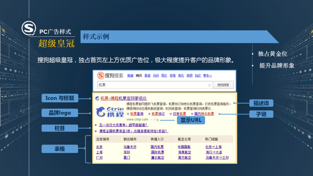Expand the 更多>> menu
Image resolution: width=313 pixels, height=176 pixels.
click(x=208, y=76)
